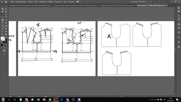Open the zoom level dropdown in status bar
The image size is (181, 102).
(16, 96)
